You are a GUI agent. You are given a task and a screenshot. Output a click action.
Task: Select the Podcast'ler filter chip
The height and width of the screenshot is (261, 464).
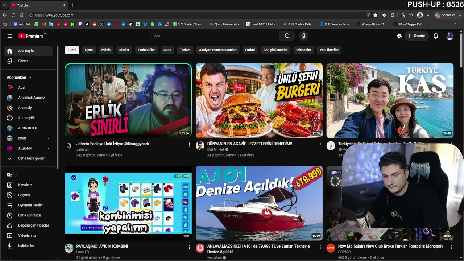(x=146, y=50)
